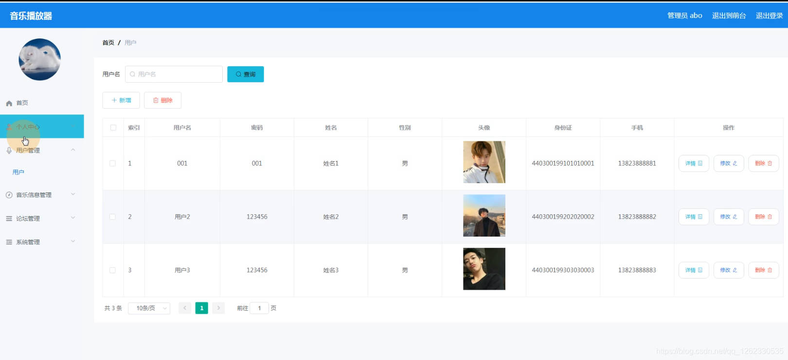The height and width of the screenshot is (360, 788).
Task: Click the home icon in sidebar
Action: 9,103
